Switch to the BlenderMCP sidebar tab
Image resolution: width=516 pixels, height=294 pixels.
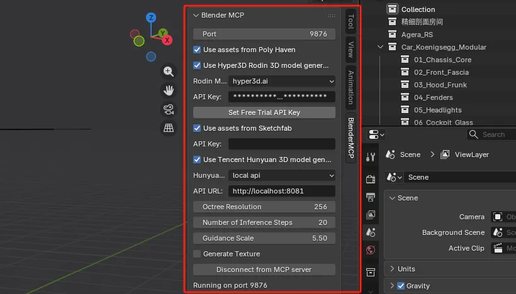click(351, 138)
